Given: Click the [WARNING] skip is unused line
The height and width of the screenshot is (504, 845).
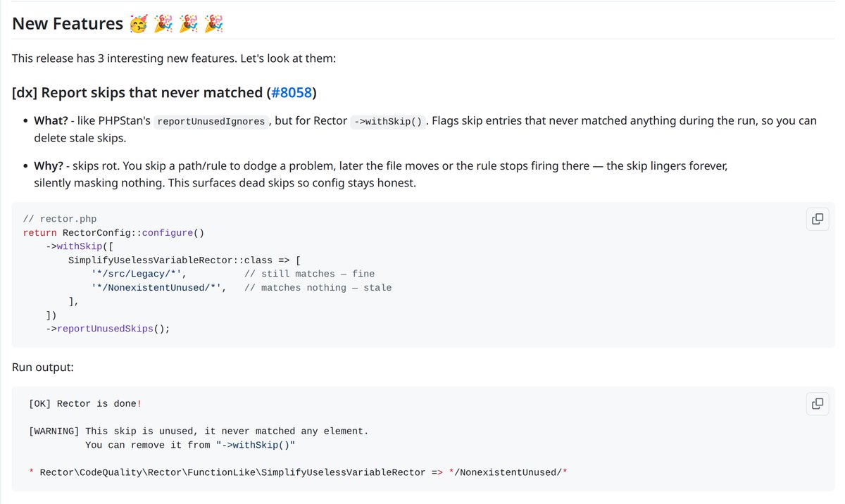Looking at the screenshot, I should [x=199, y=431].
